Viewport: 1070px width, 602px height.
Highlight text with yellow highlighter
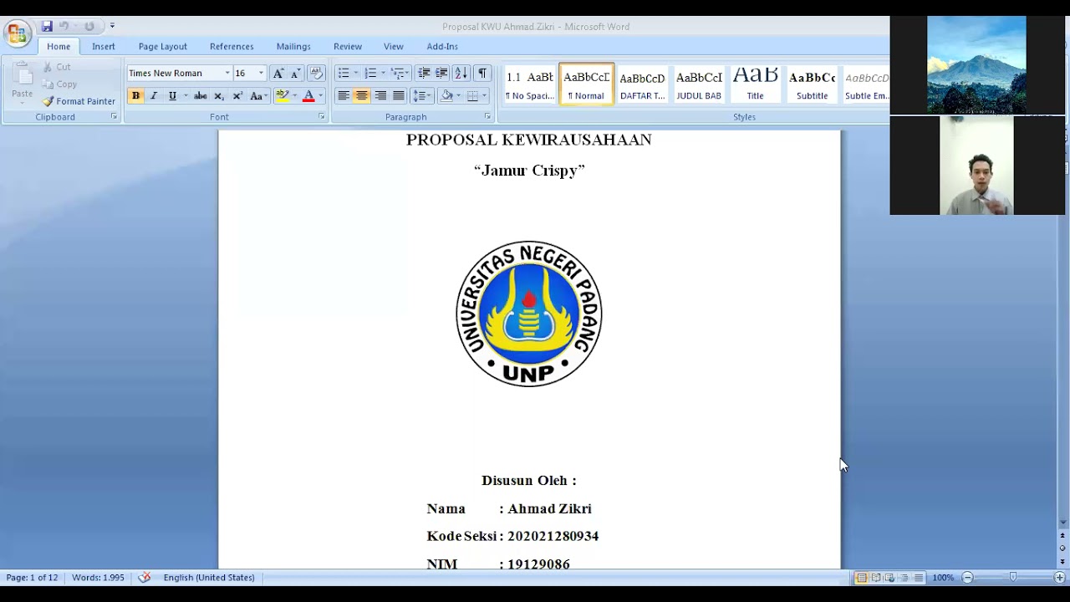coord(283,96)
